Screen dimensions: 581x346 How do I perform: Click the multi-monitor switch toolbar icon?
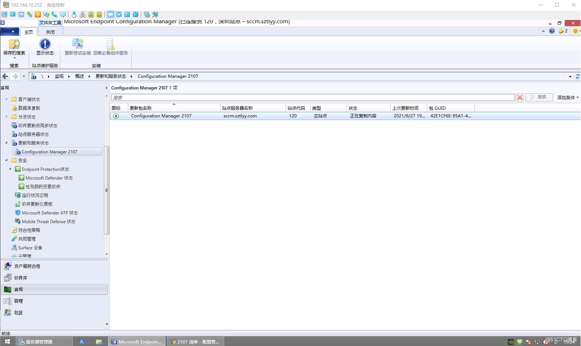147,15
